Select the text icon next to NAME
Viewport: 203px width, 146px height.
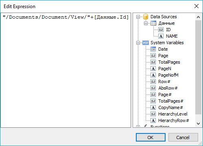coord(161,36)
